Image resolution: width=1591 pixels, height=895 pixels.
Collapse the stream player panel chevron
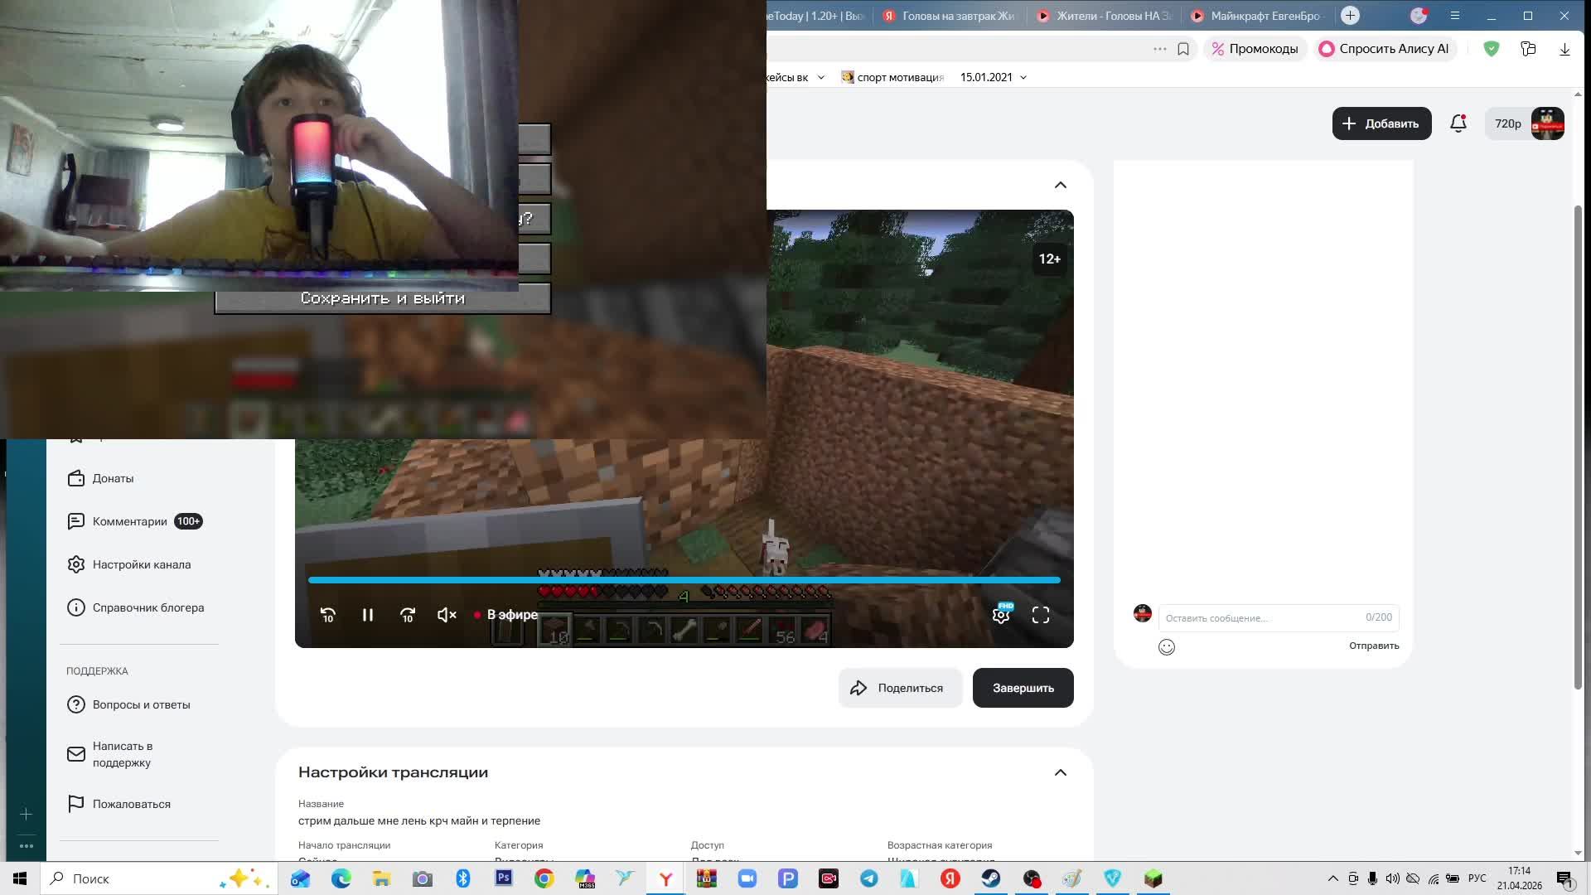1061,185
